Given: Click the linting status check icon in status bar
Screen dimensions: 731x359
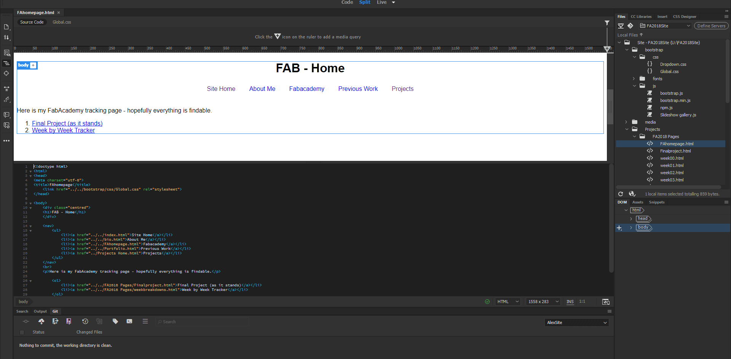Looking at the screenshot, I should [487, 302].
